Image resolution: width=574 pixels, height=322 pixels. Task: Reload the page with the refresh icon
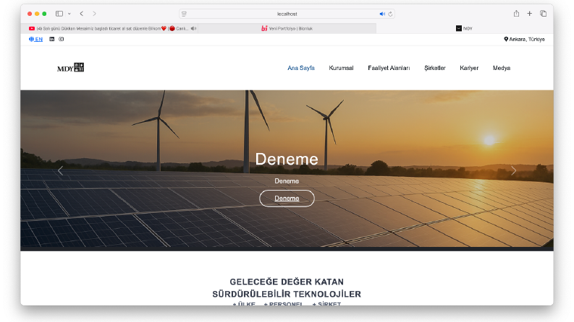pyautogui.click(x=390, y=14)
